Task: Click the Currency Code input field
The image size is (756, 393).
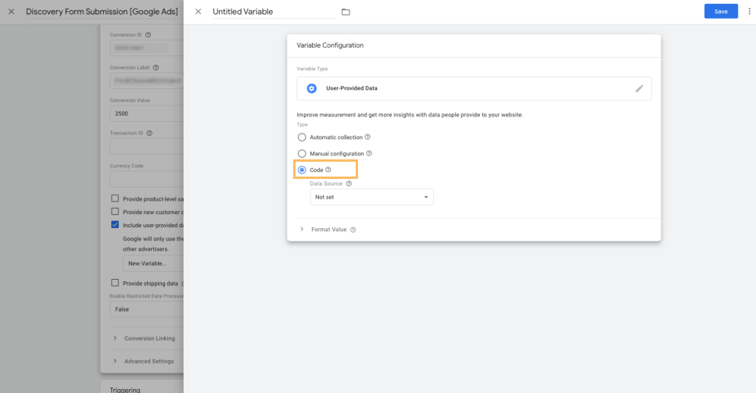Action: tap(146, 179)
